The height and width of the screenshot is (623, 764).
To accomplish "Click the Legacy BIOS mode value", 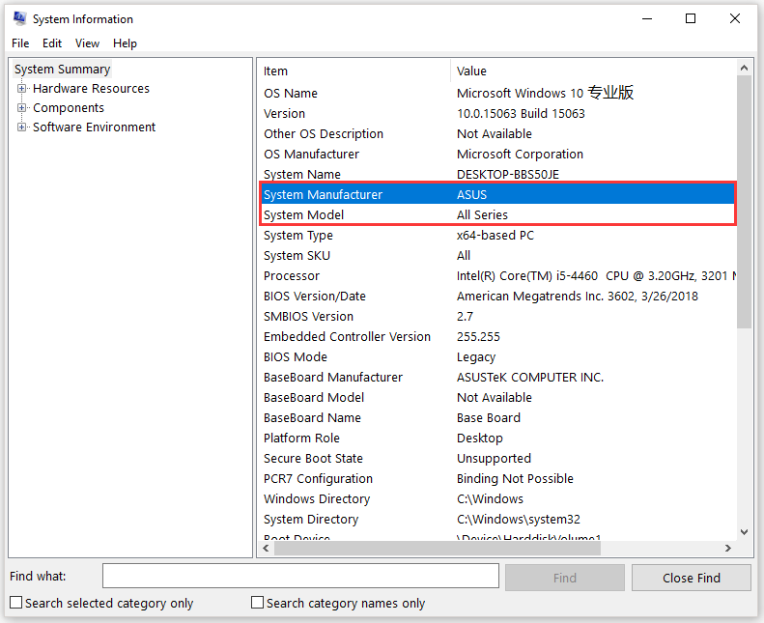I will click(x=476, y=357).
